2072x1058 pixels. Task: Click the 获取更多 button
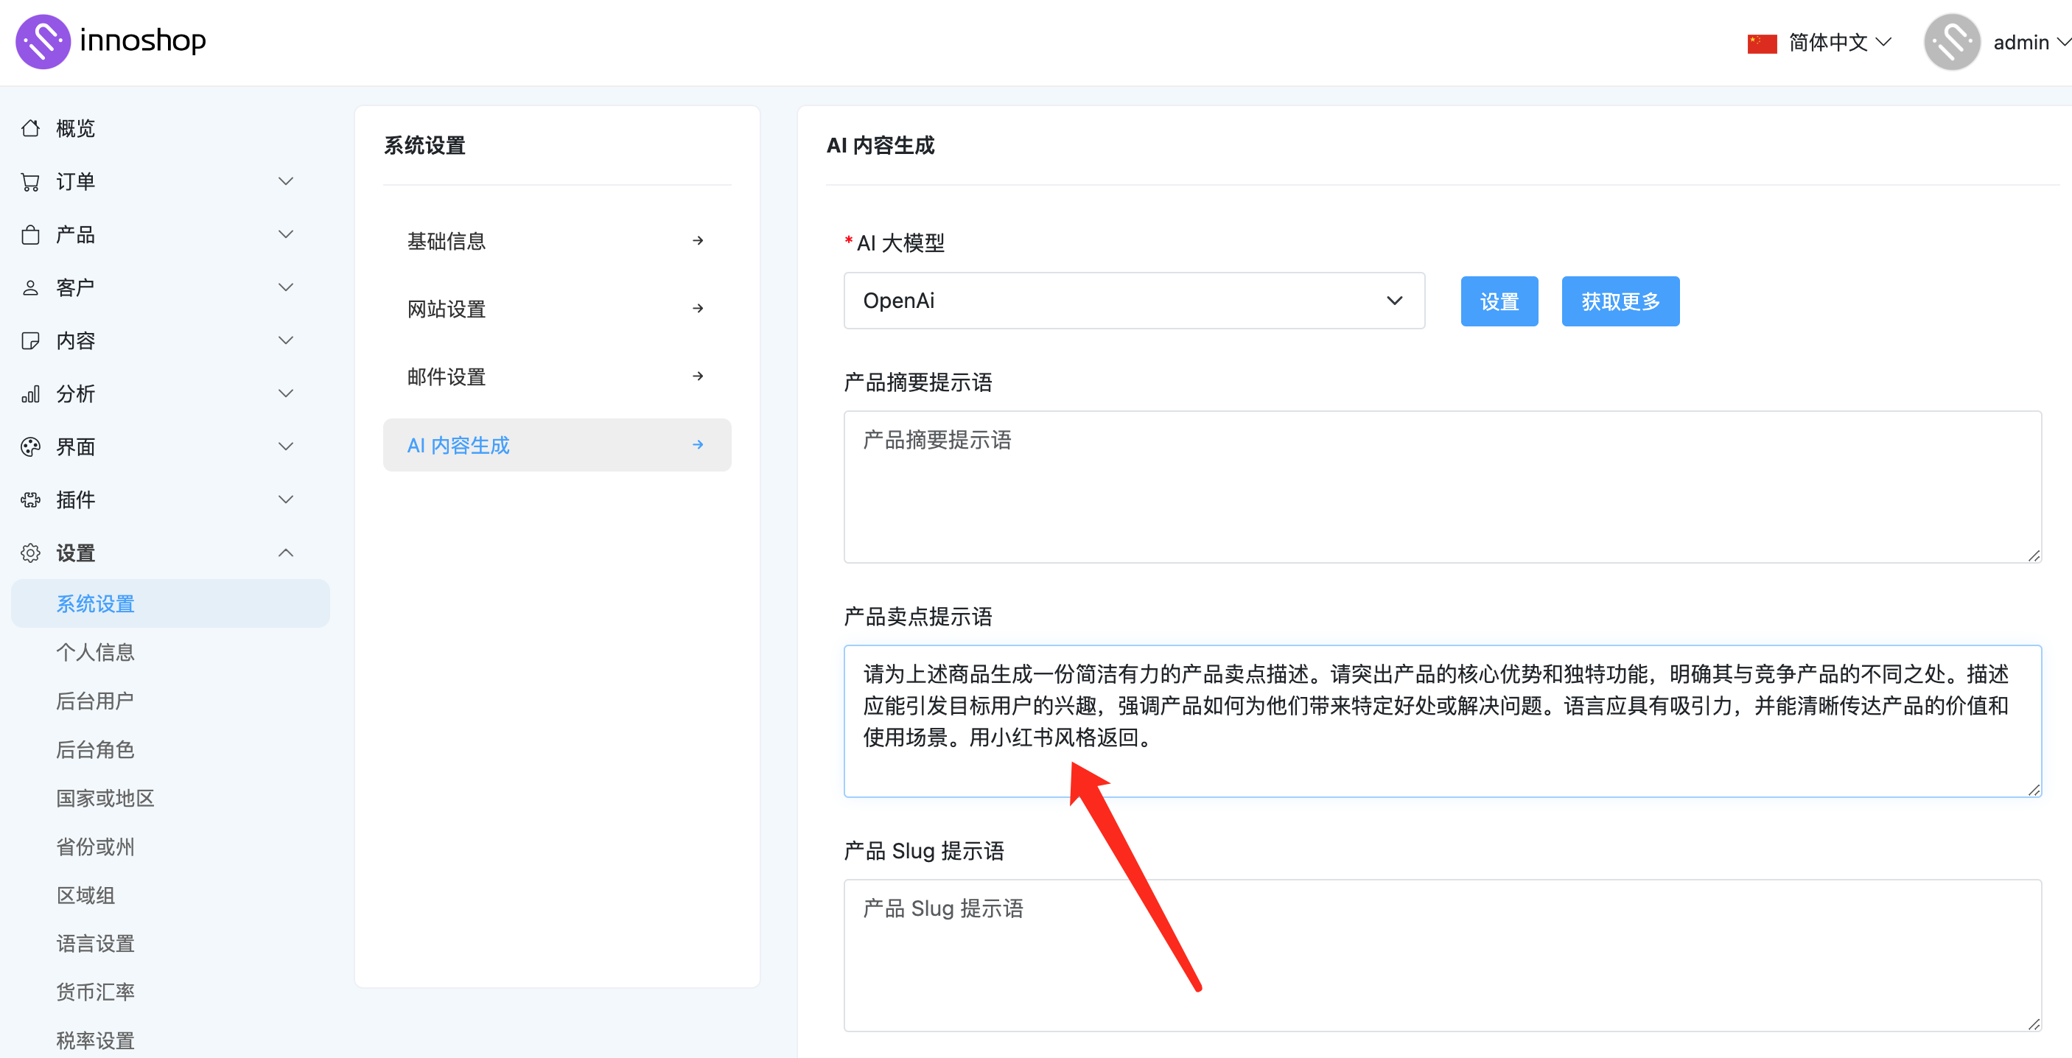pyautogui.click(x=1620, y=301)
